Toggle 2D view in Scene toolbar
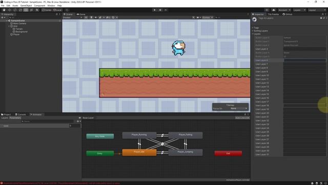 point(86,17)
